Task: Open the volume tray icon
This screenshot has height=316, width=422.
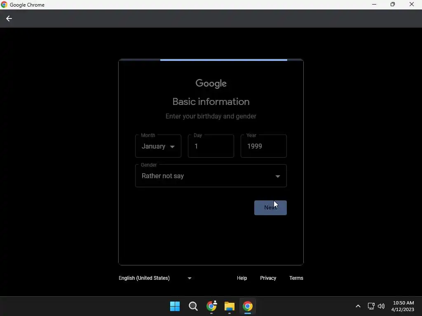Action: (381, 306)
